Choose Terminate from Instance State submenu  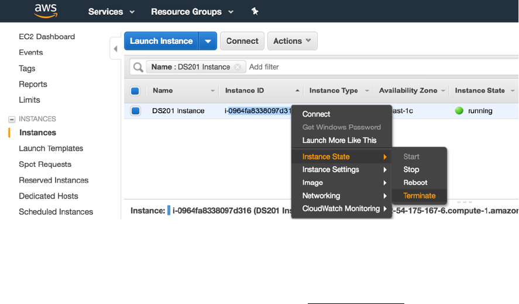(x=419, y=195)
